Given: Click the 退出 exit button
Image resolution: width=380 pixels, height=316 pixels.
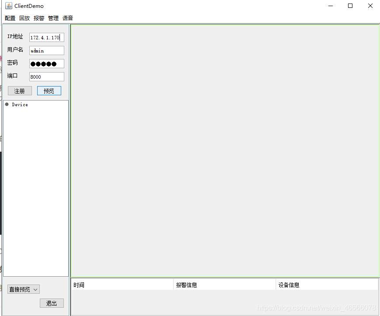Looking at the screenshot, I should click(52, 303).
